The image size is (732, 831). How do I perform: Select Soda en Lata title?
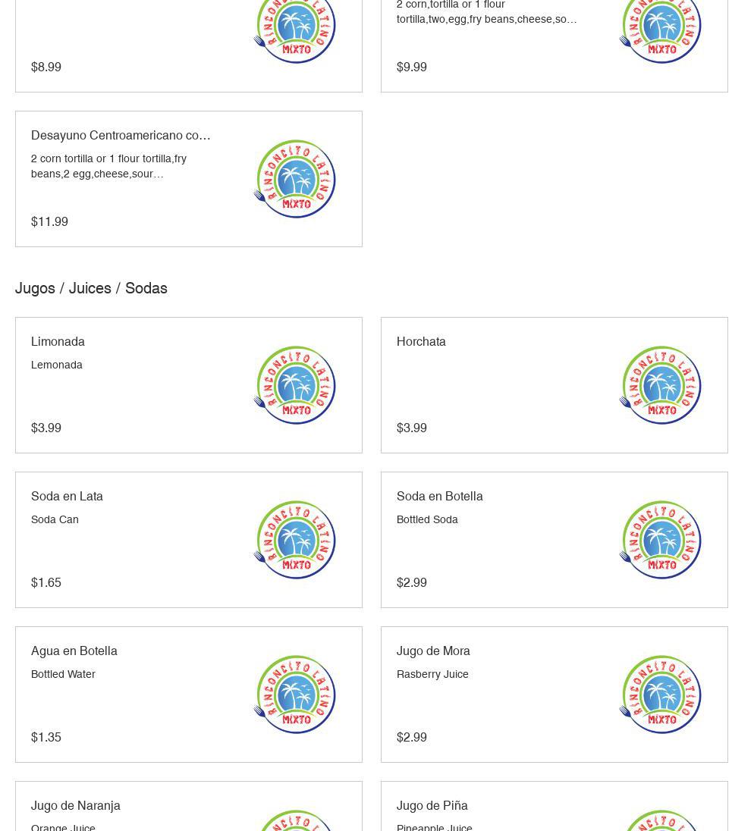[x=67, y=497]
